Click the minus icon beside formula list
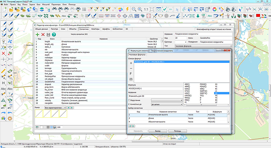Screen dimensions: 271x148 (131, 69)
